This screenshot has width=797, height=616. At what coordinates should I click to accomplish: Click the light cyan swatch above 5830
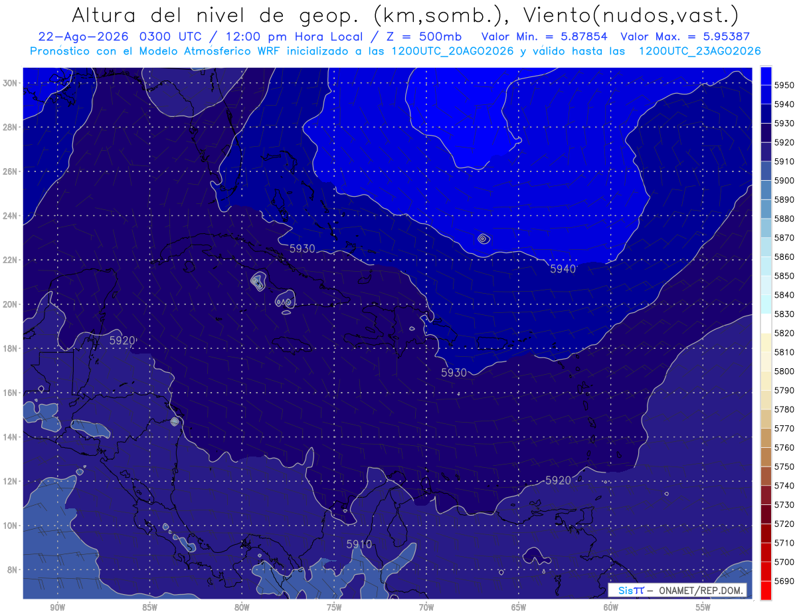(766, 304)
